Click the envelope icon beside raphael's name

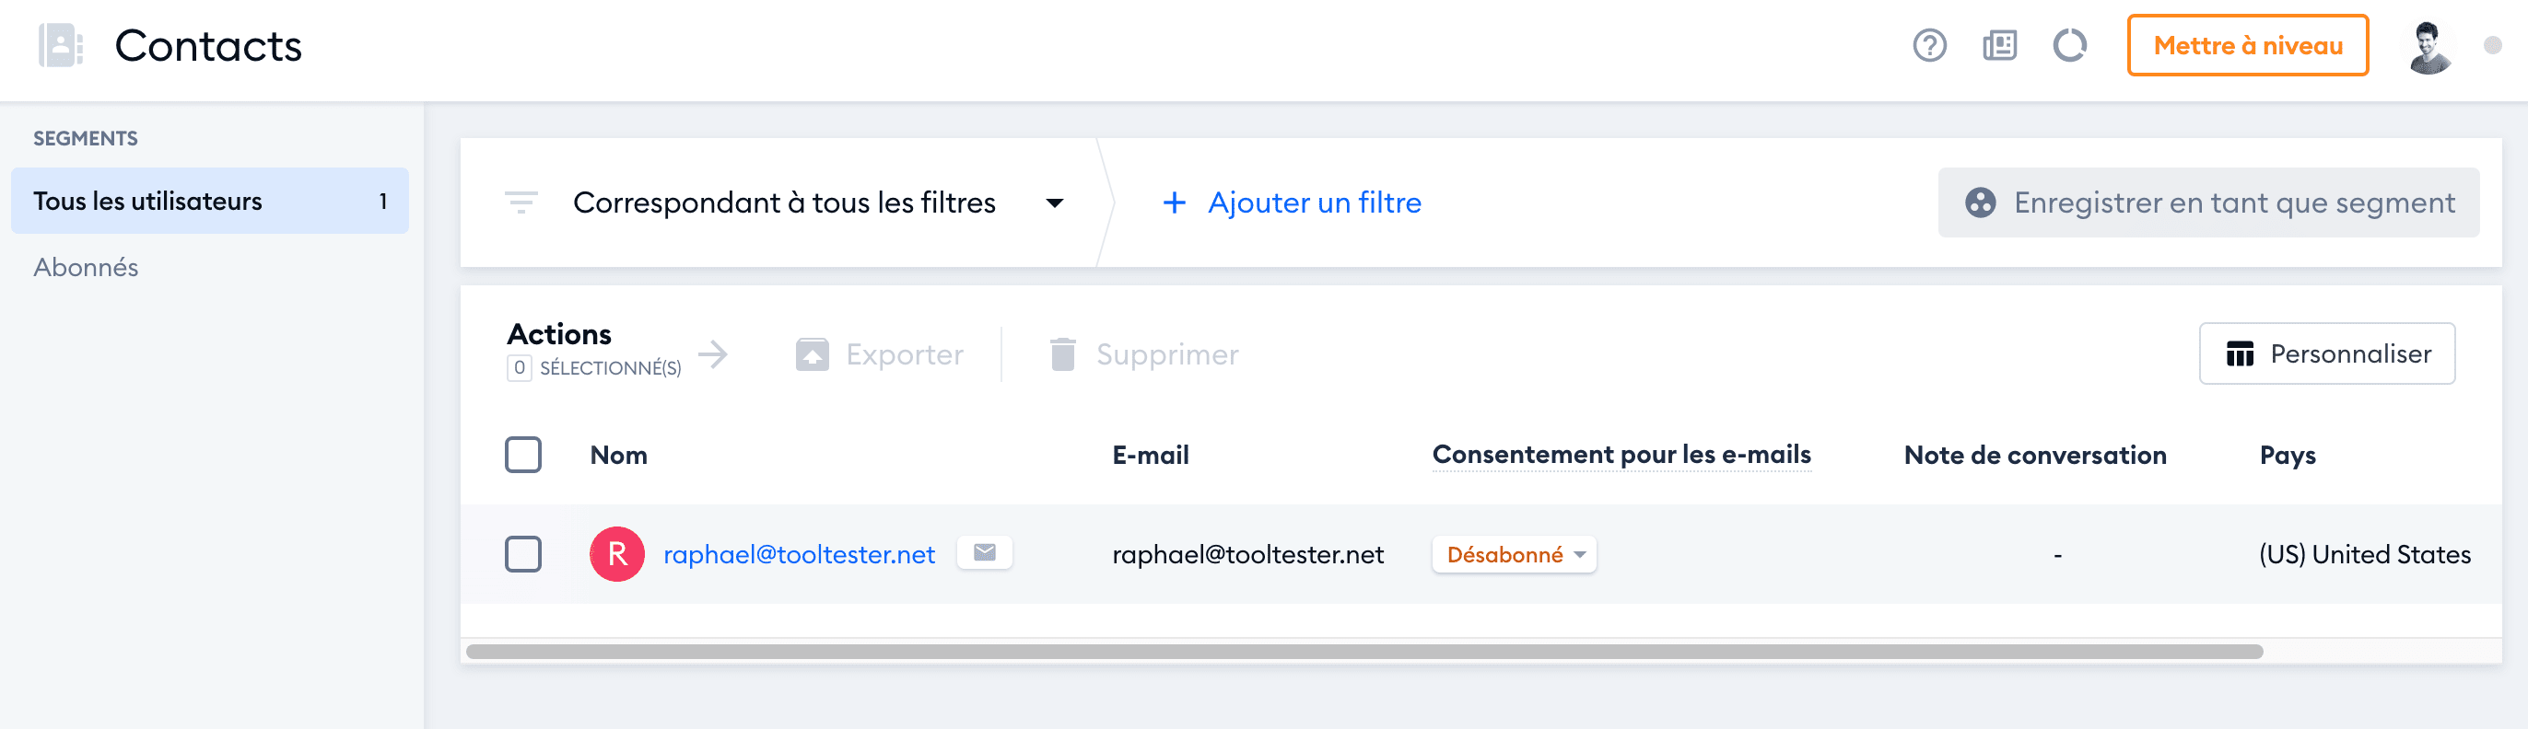coord(984,552)
